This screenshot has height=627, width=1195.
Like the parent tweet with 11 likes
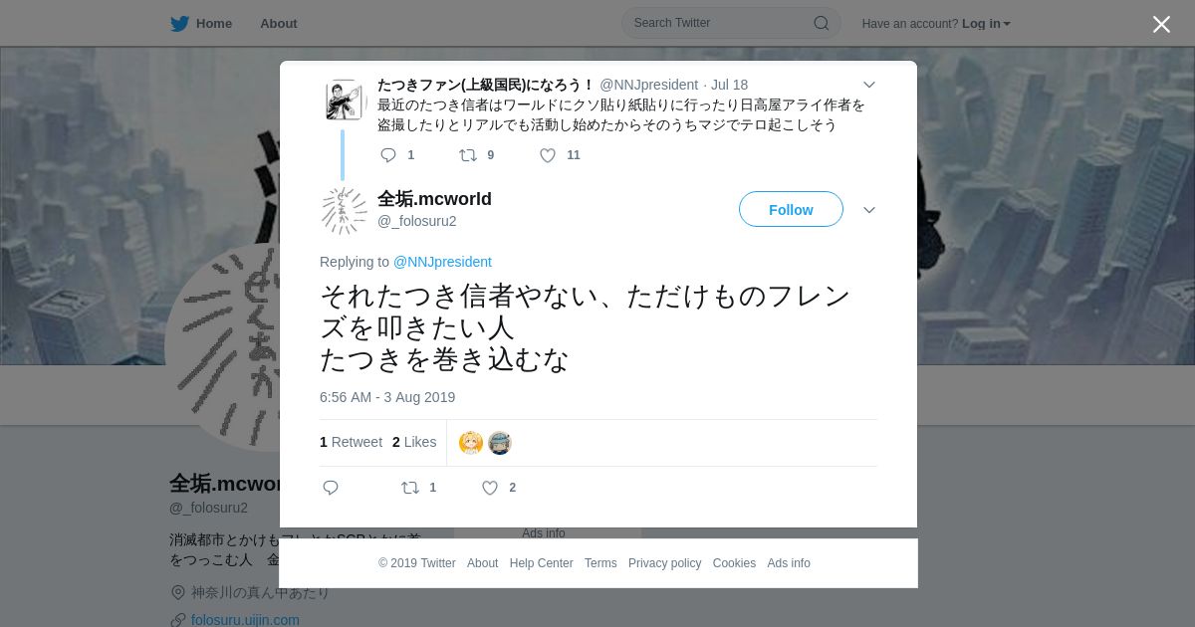tap(548, 155)
